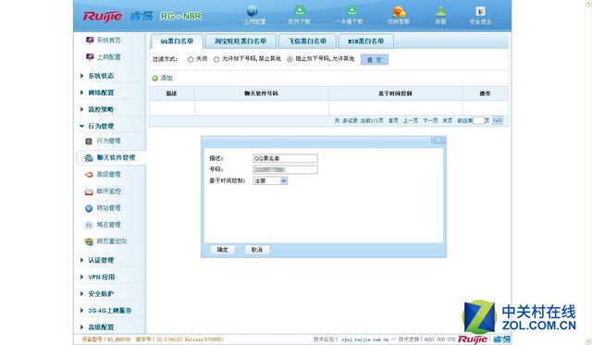Click the 提交 submit button
This screenshot has height=345, width=592.
374,59
